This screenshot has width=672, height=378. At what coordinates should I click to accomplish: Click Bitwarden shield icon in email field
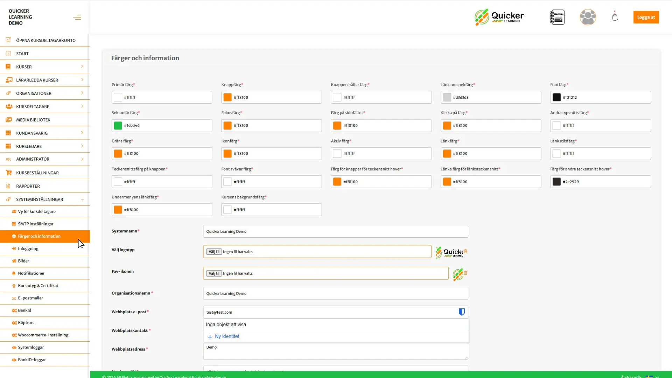(x=462, y=312)
